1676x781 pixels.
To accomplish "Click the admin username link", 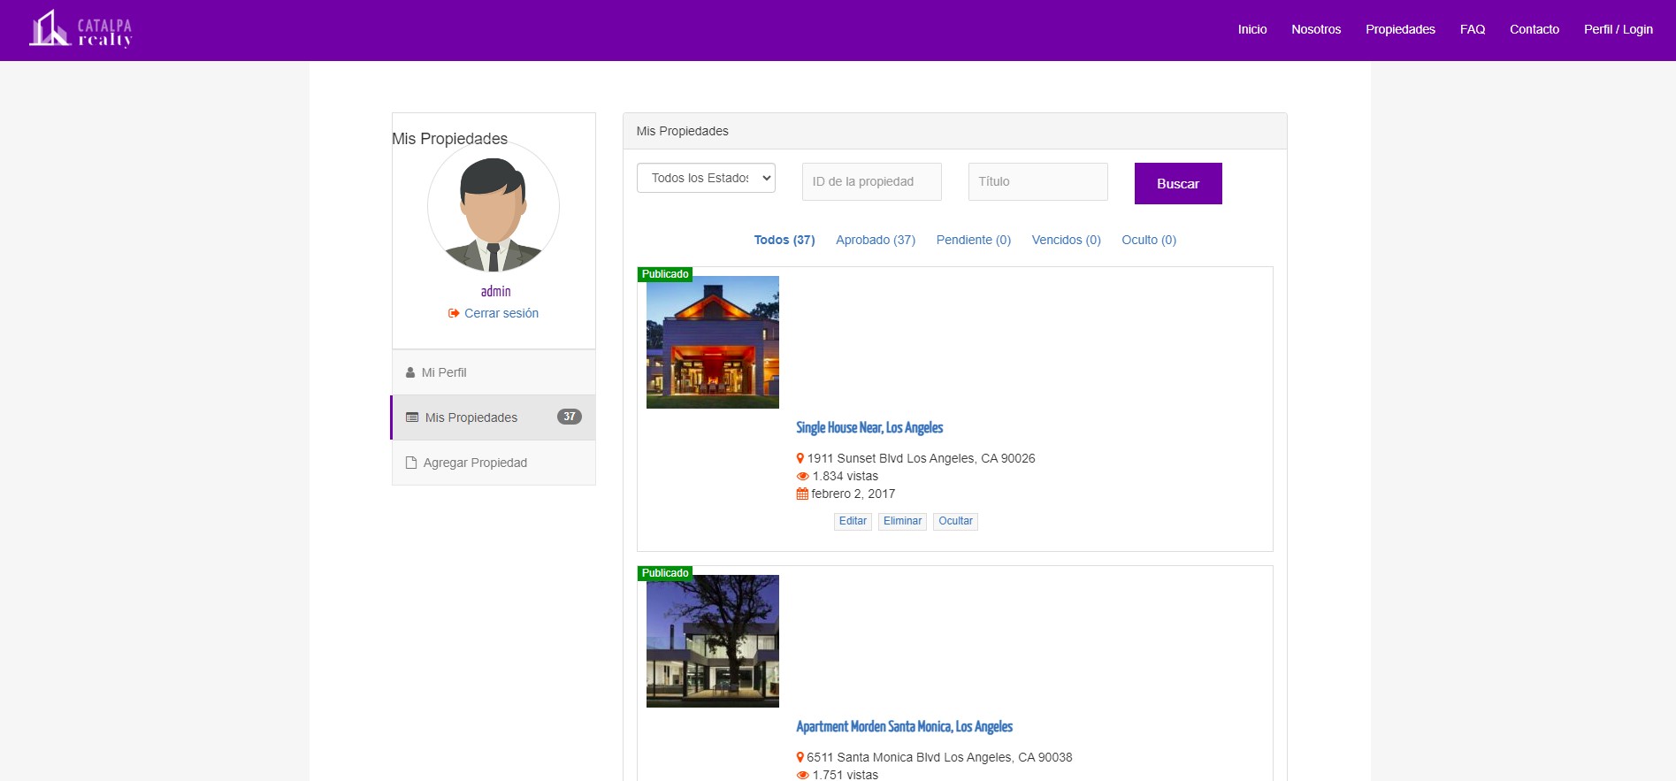I will (495, 291).
